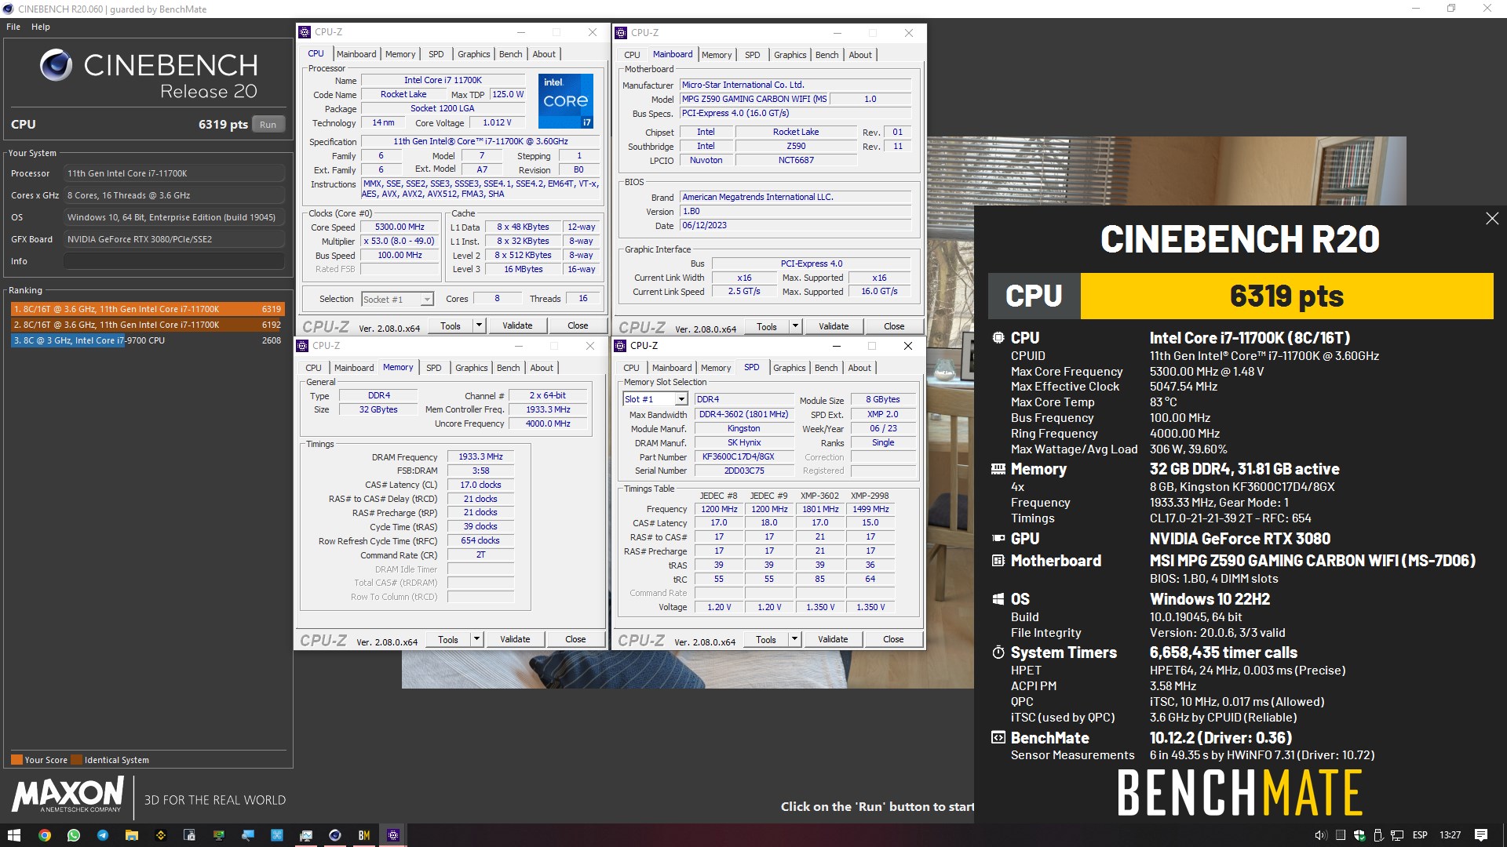The image size is (1507, 847).
Task: Switch to Bench tab in CPU-Z CPU window
Action: pos(510,54)
